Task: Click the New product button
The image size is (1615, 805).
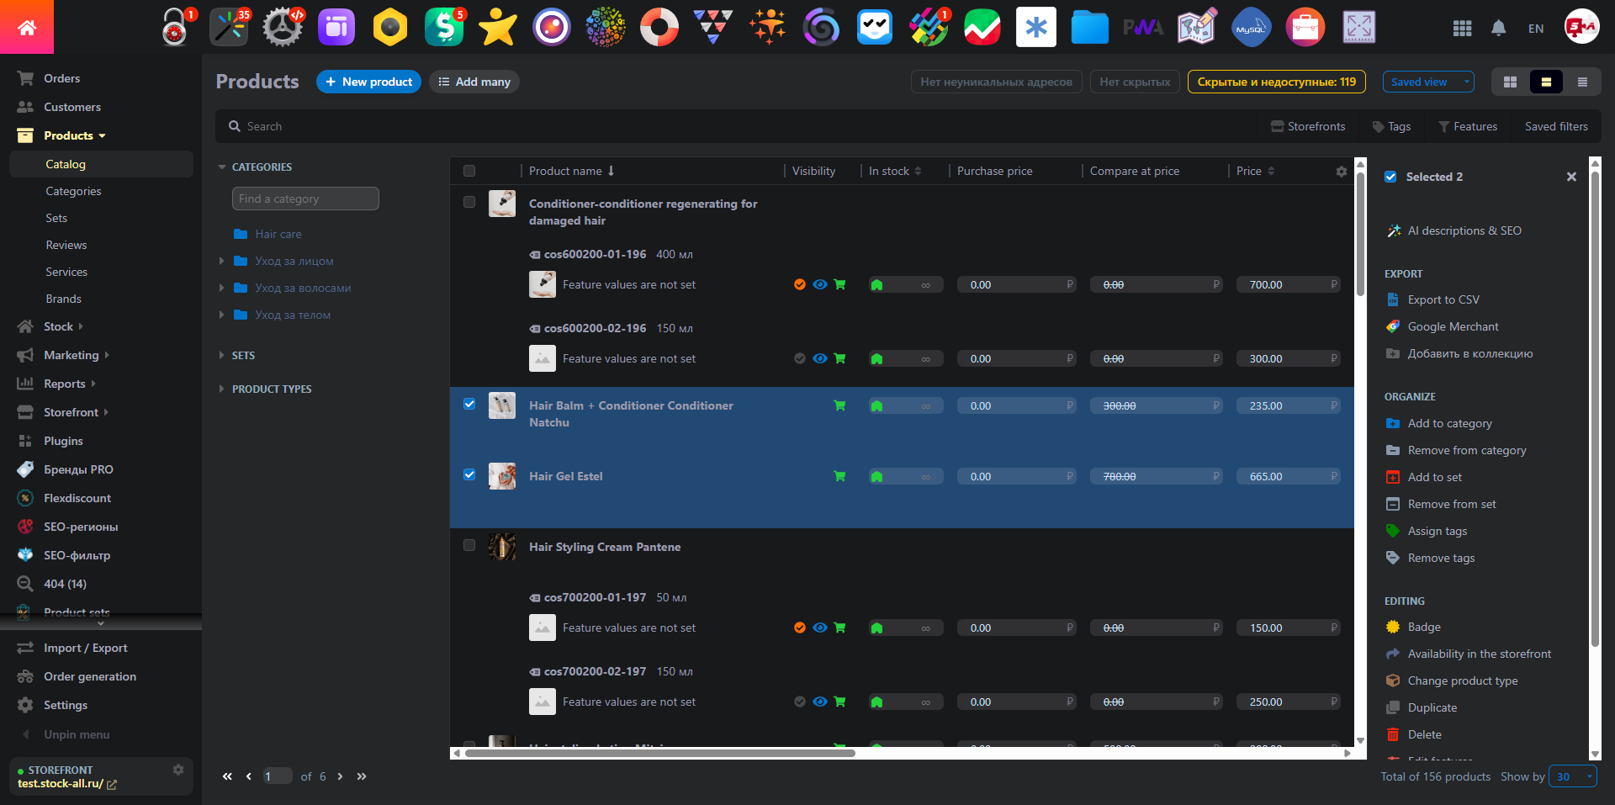Action: point(368,82)
